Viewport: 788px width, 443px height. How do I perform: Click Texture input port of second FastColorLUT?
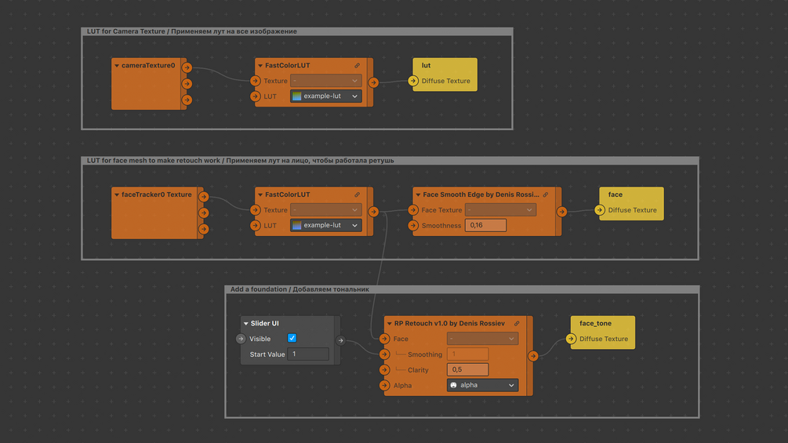256,210
